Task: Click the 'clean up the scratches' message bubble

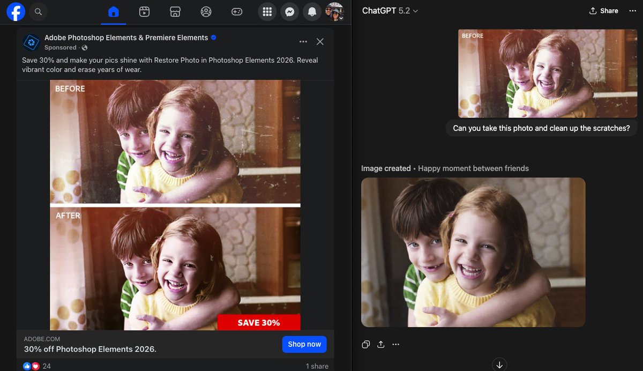Action: tap(541, 128)
